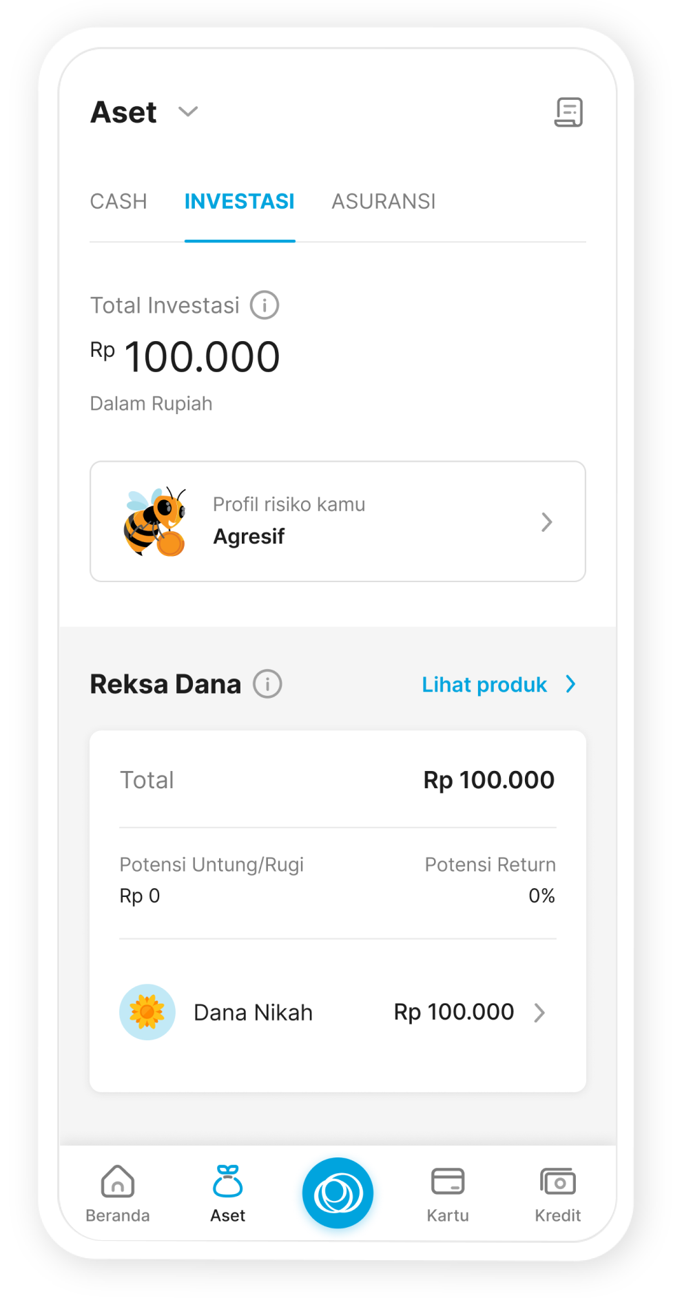Open the transaction history receipt icon
Viewport: 682px width, 1298px height.
(x=568, y=112)
